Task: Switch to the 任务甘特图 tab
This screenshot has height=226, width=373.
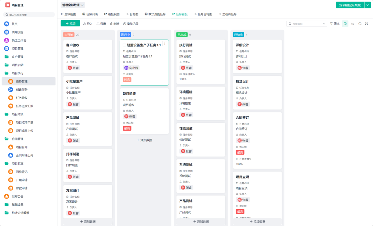Action: (203, 14)
